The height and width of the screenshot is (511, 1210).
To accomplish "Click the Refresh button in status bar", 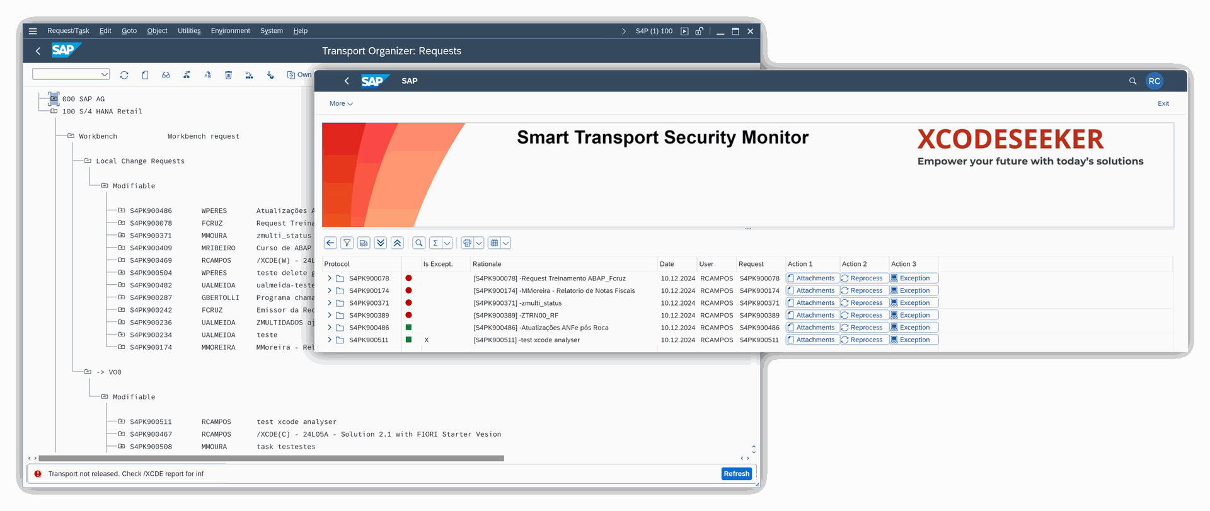I will point(736,474).
